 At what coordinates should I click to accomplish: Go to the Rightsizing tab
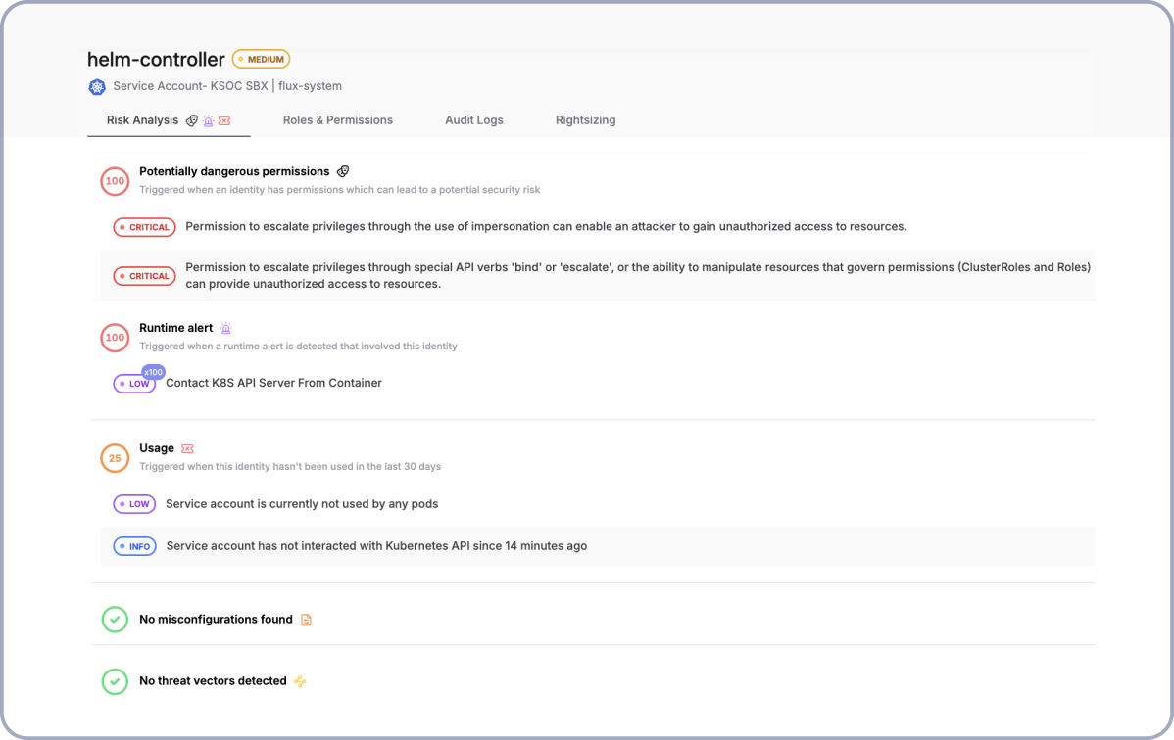click(585, 120)
